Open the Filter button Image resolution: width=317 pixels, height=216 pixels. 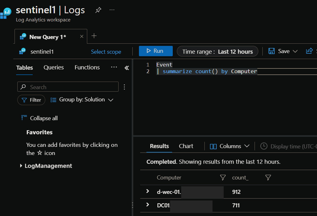tap(31, 100)
